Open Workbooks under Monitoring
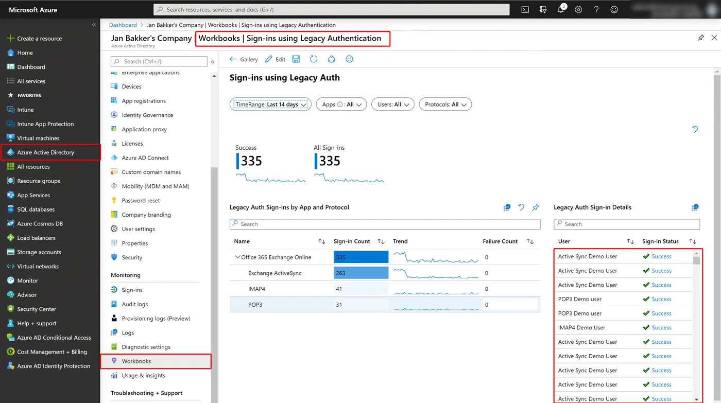Image resolution: width=721 pixels, height=403 pixels. [x=156, y=361]
